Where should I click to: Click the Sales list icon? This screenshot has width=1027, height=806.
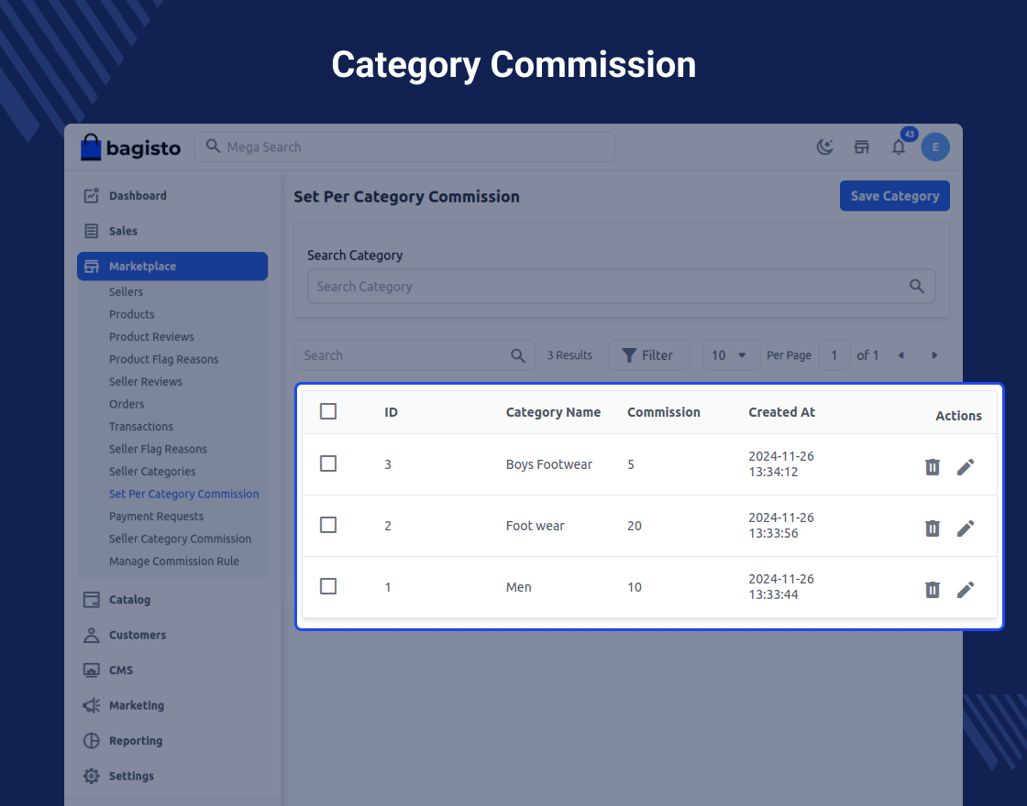tap(91, 231)
